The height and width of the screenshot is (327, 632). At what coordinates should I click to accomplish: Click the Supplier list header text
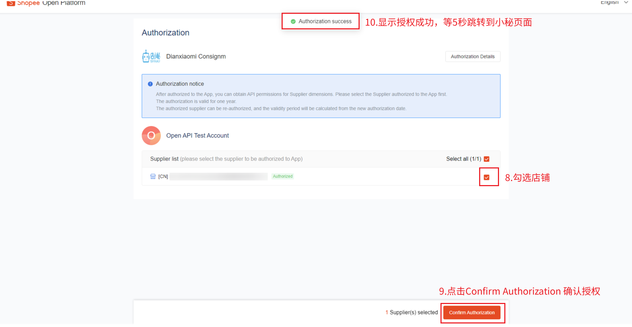[226, 159]
